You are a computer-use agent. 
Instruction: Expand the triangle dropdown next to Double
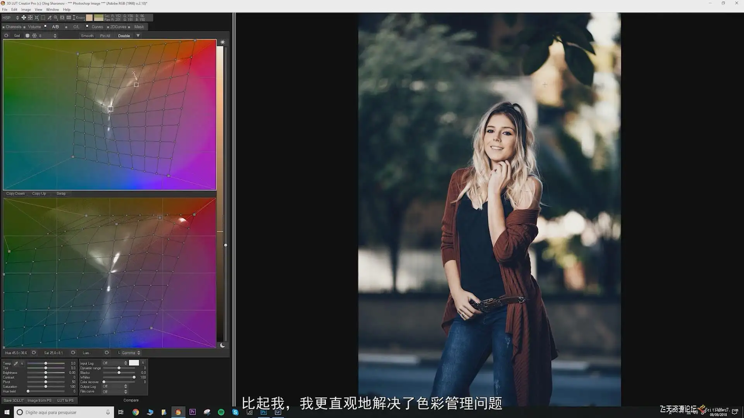point(138,36)
